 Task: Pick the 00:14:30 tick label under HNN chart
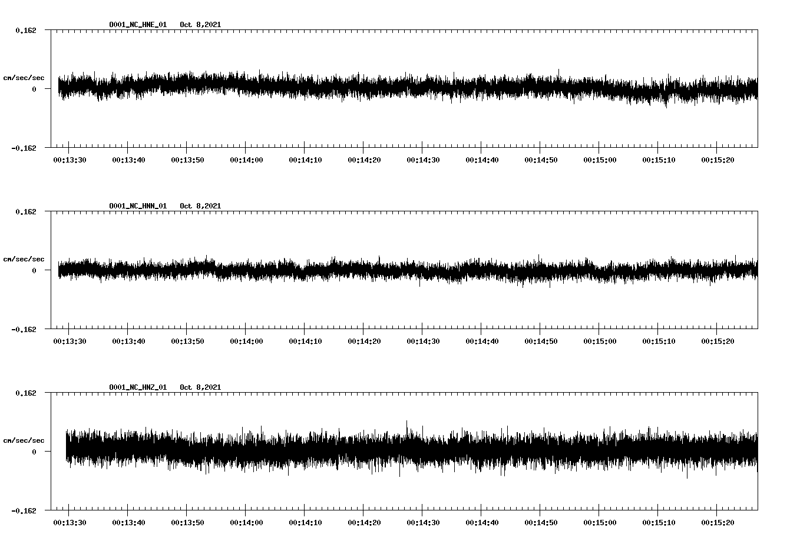[x=423, y=341]
